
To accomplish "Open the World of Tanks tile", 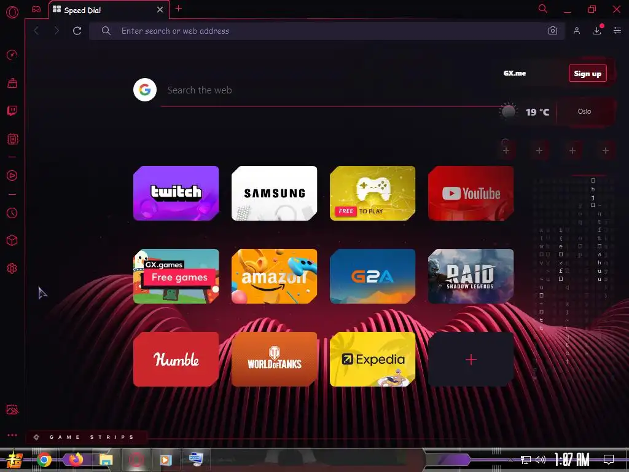I will coord(275,359).
